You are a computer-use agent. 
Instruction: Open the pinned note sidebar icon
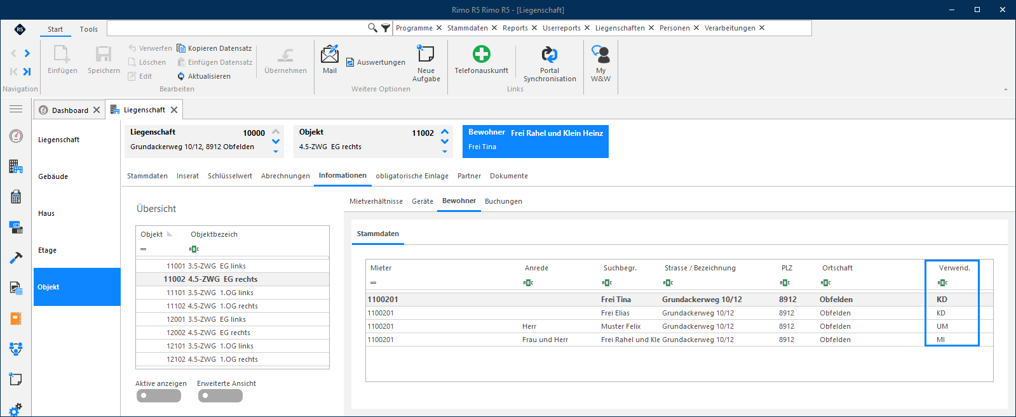click(16, 379)
